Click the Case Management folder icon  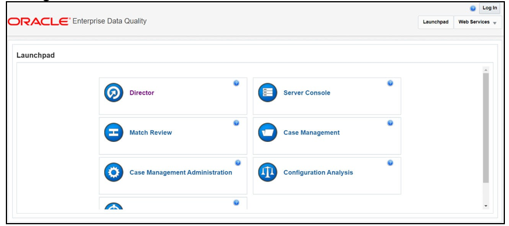267,133
